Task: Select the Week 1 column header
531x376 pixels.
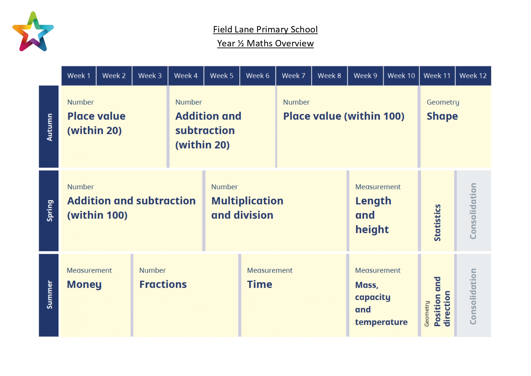Action: pos(79,76)
